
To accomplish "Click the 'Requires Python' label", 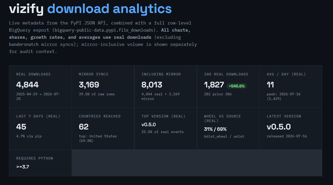I will click(x=35, y=158).
